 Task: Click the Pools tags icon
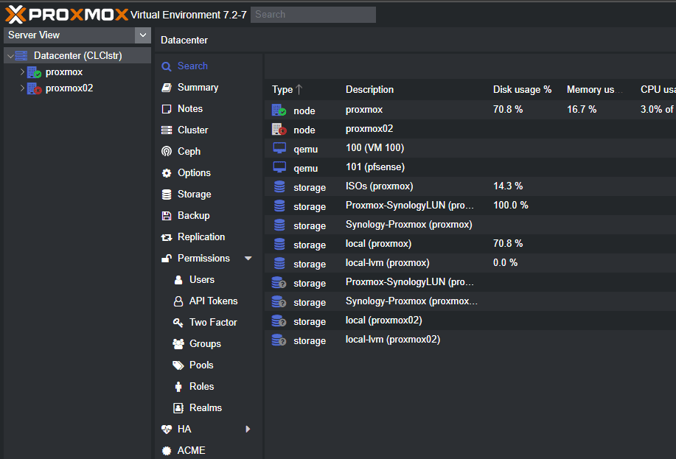[178, 365]
